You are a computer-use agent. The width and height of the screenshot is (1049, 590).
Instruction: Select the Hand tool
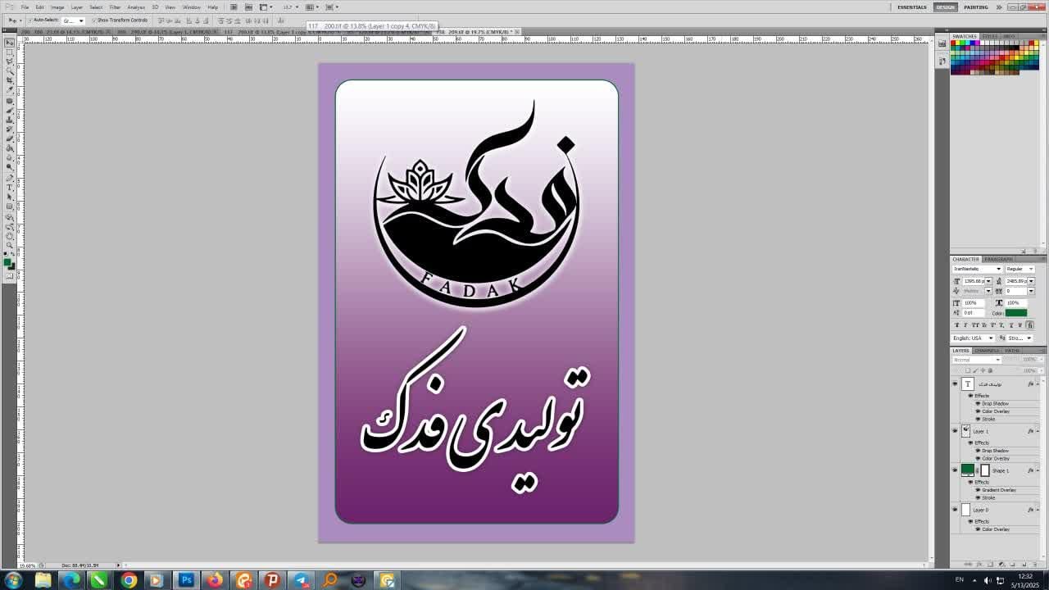tap(10, 236)
